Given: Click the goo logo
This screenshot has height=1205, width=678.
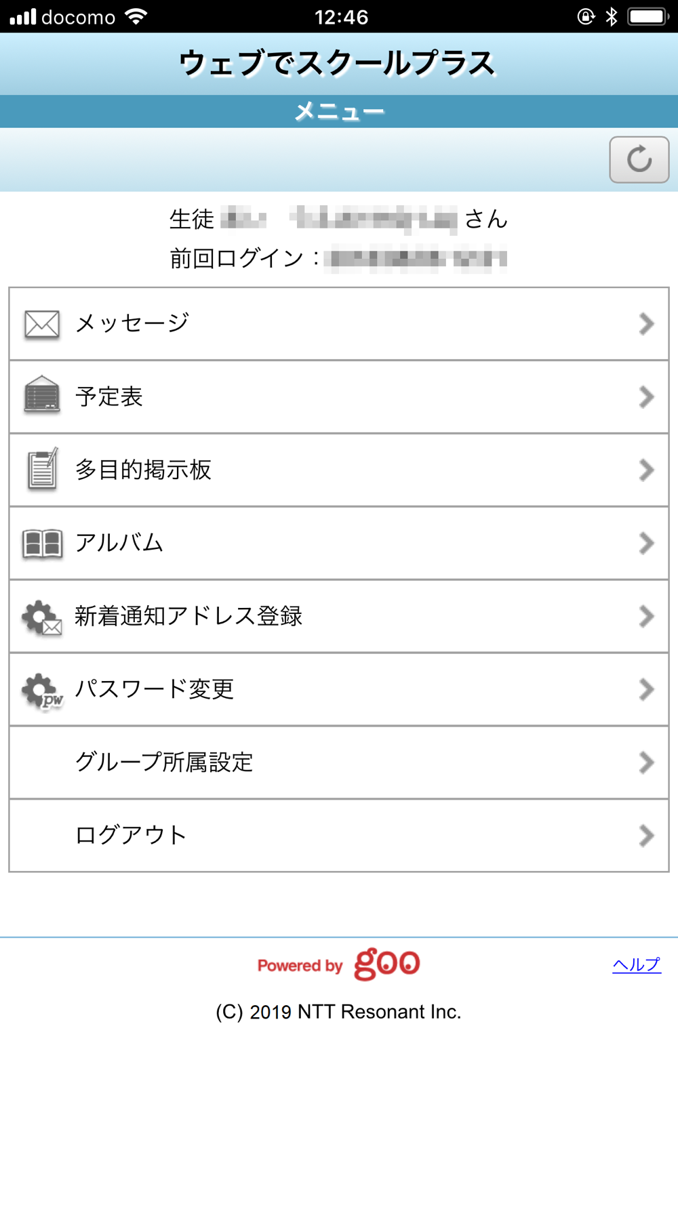Looking at the screenshot, I should pos(386,964).
